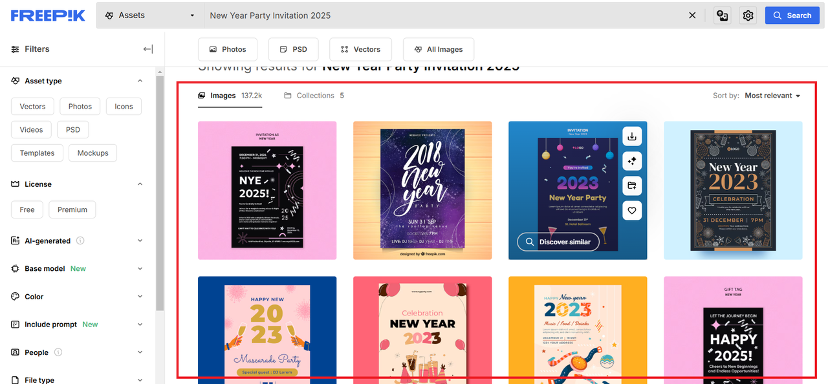Go to the Freepik home logo
Image resolution: width=828 pixels, height=384 pixels.
point(48,16)
